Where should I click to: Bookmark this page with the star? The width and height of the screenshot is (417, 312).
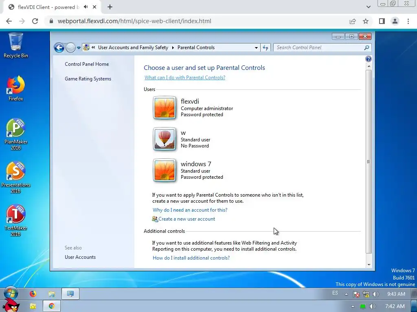[366, 21]
